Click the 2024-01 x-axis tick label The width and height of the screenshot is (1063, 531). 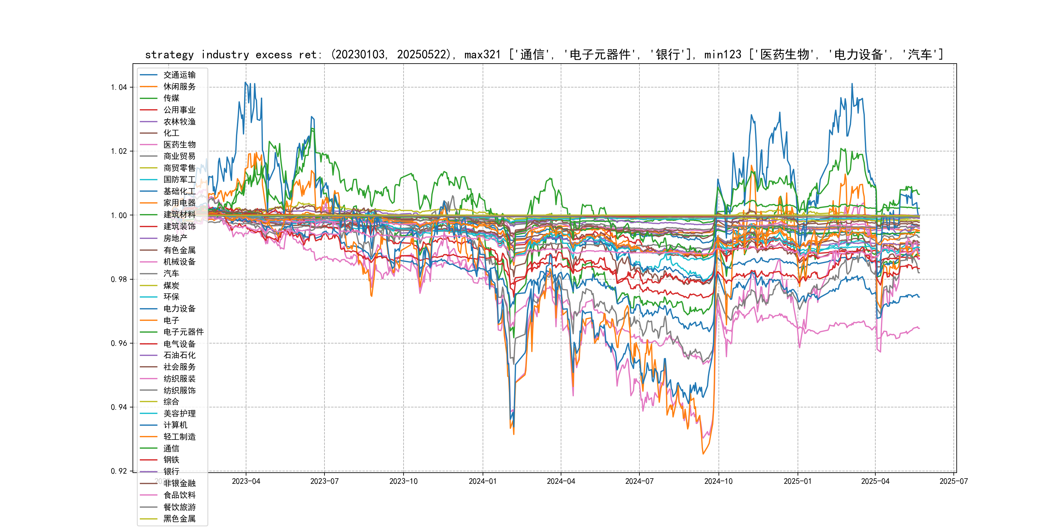coord(482,482)
